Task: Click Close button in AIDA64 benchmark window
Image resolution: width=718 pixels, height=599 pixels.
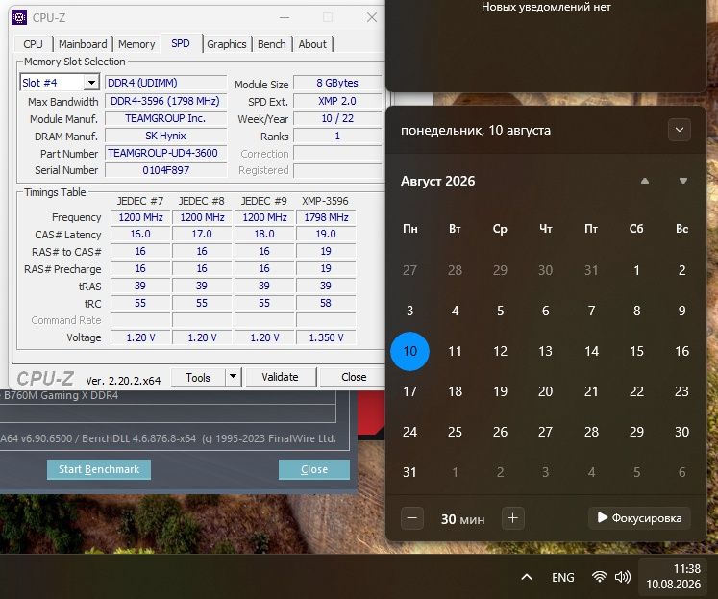Action: (314, 469)
